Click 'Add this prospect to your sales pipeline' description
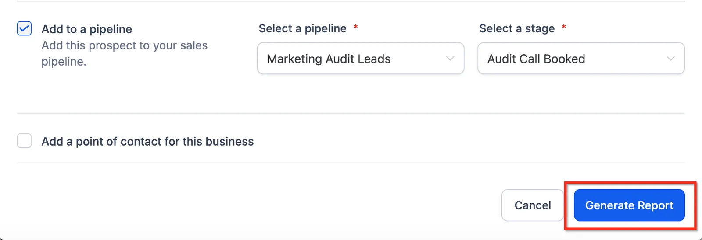The width and height of the screenshot is (702, 240). click(x=125, y=53)
